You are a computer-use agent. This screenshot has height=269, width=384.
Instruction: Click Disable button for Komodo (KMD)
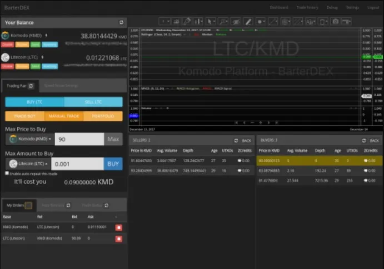point(7,45)
